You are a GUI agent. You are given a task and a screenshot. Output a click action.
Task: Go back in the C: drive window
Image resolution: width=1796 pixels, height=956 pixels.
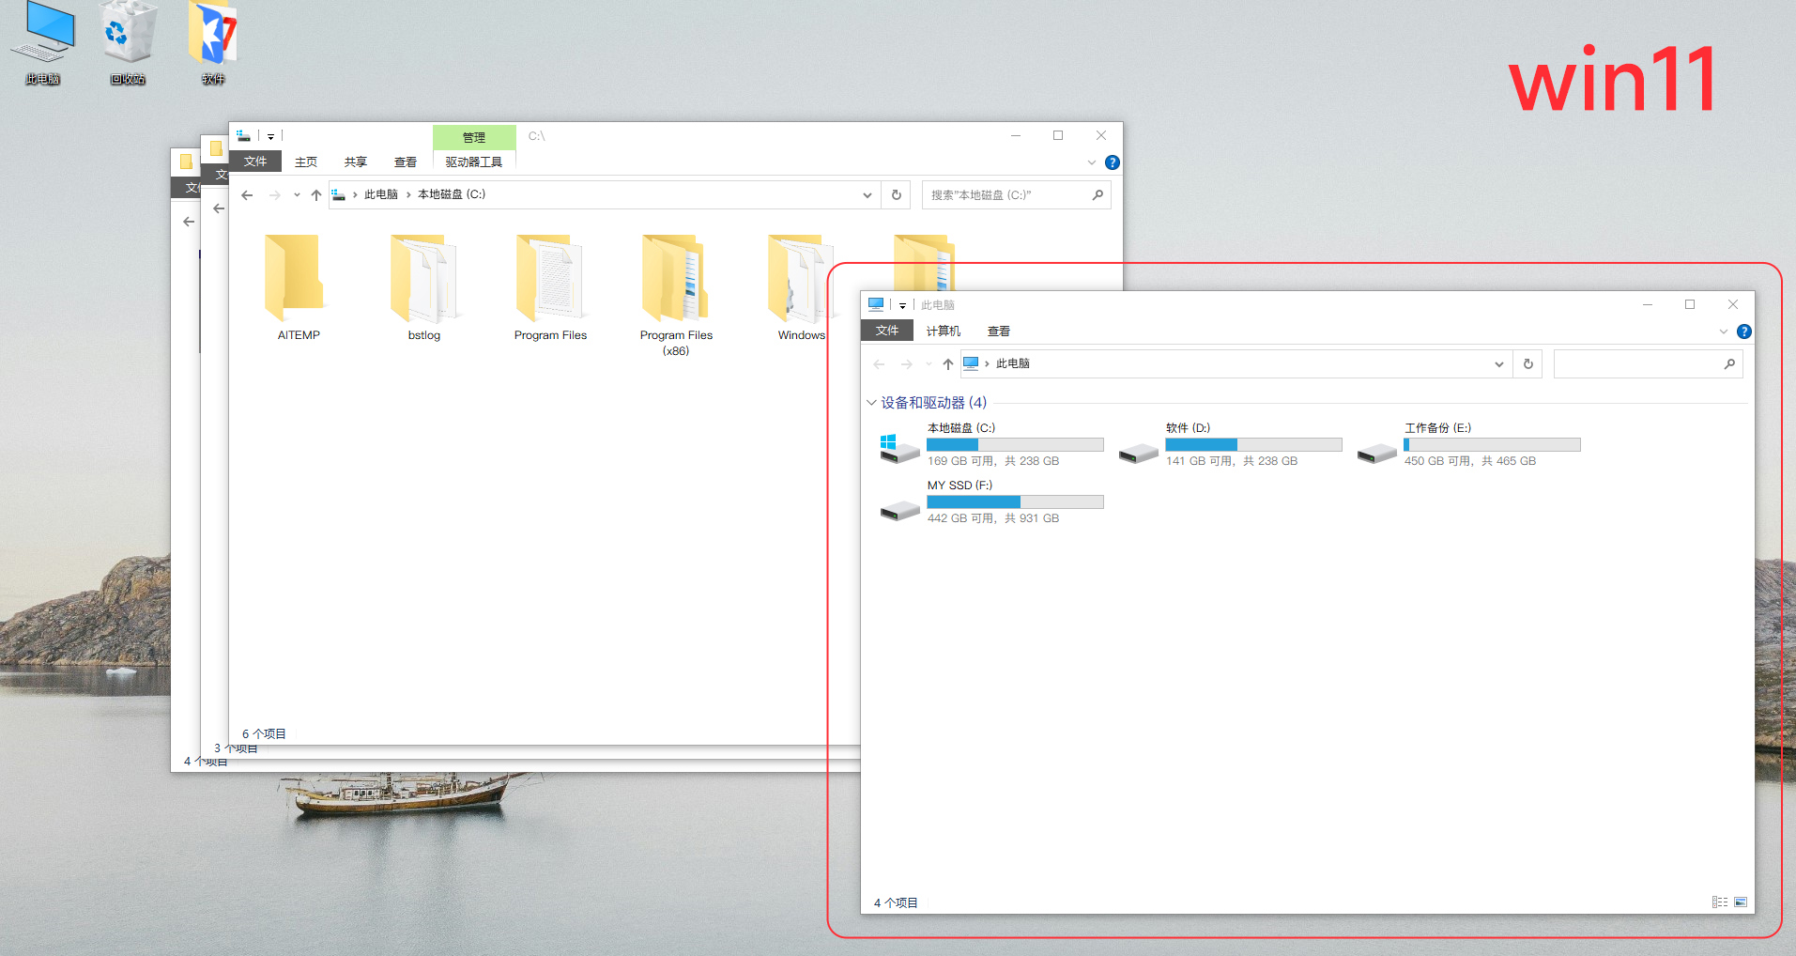pos(247,195)
